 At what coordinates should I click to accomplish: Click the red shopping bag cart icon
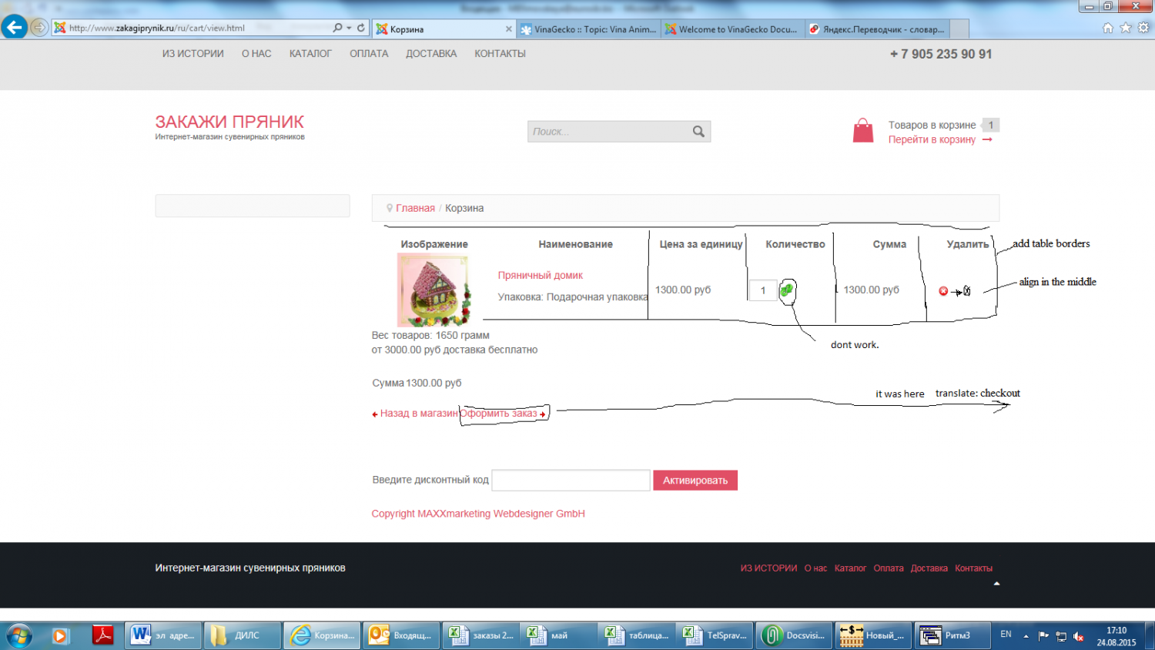tap(863, 131)
